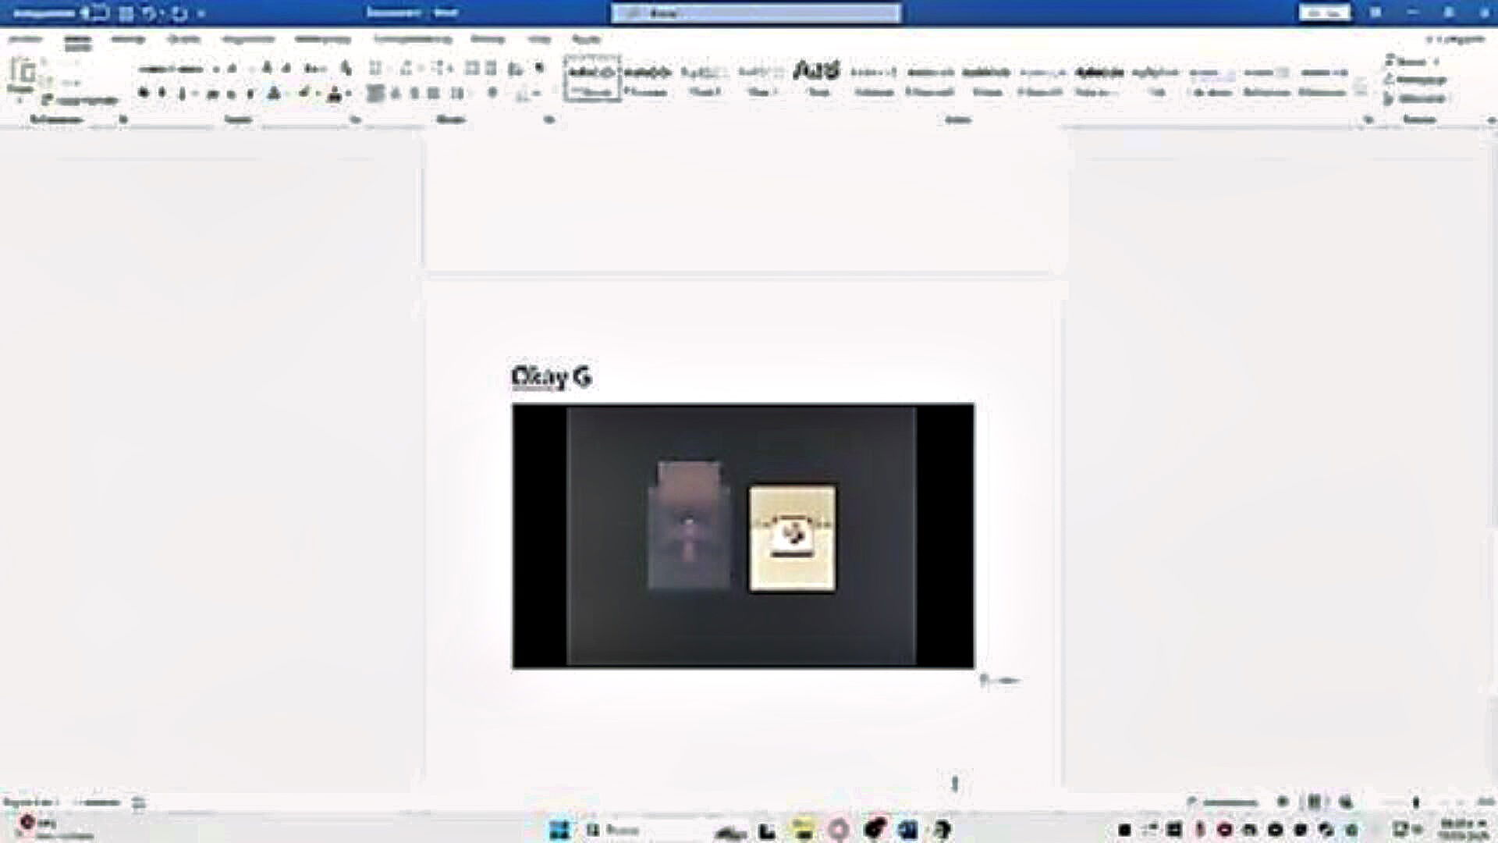1498x843 pixels.
Task: Open Word from the Windows taskbar
Action: tap(907, 829)
